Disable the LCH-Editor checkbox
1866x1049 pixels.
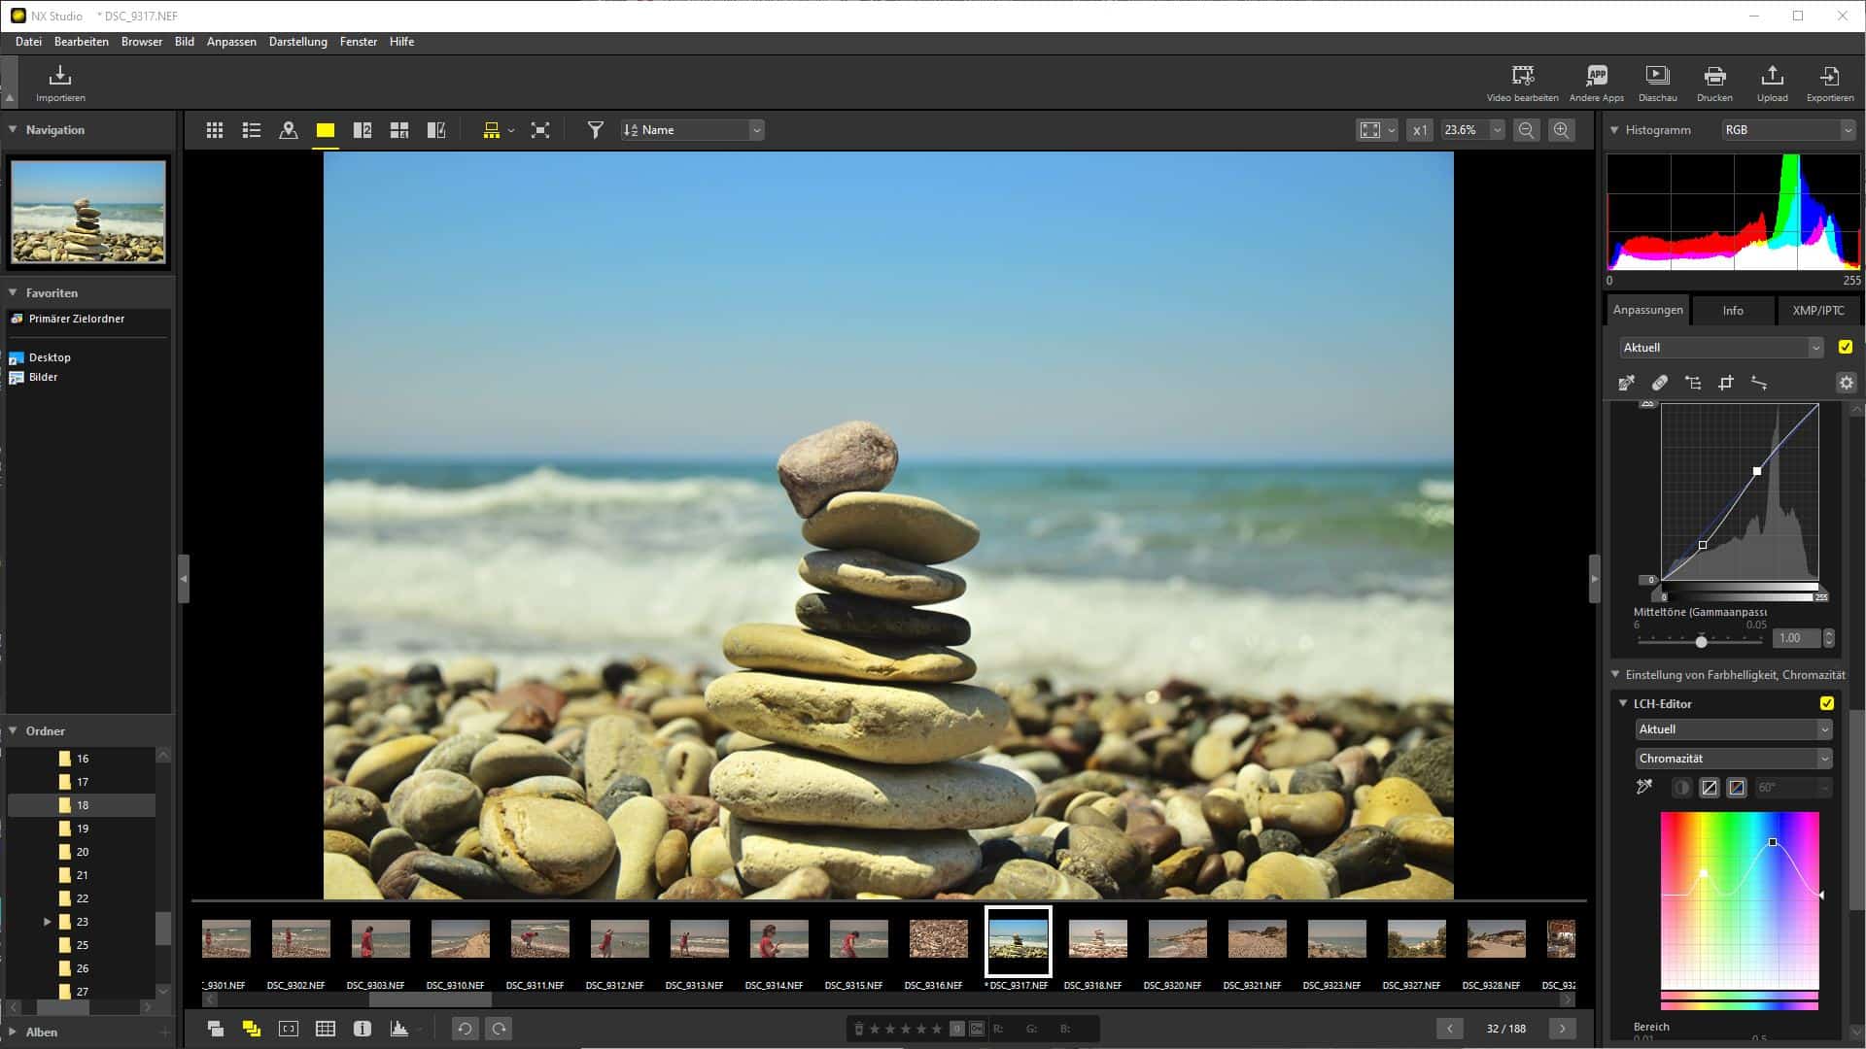click(1826, 703)
